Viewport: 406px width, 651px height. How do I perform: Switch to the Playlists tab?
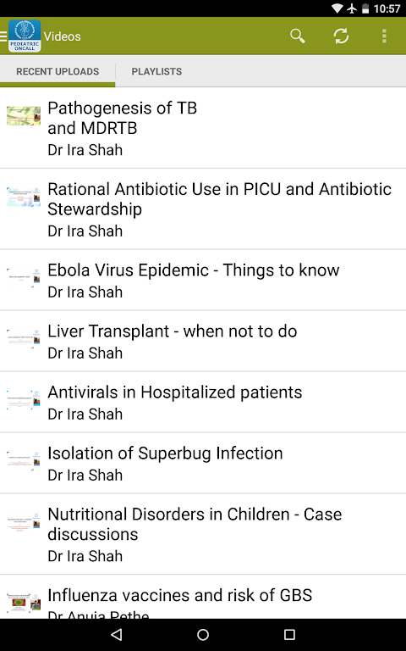coord(156,71)
